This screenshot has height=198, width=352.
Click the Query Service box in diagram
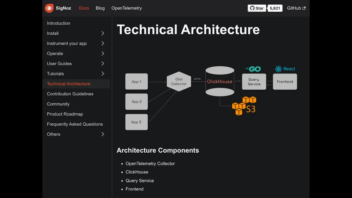click(x=254, y=82)
